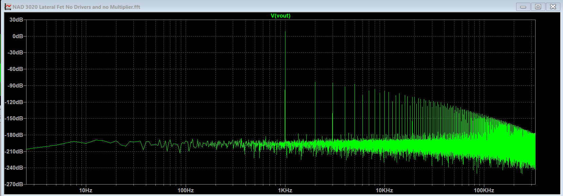
Task: Close the FFT plot window
Action: click(553, 7)
